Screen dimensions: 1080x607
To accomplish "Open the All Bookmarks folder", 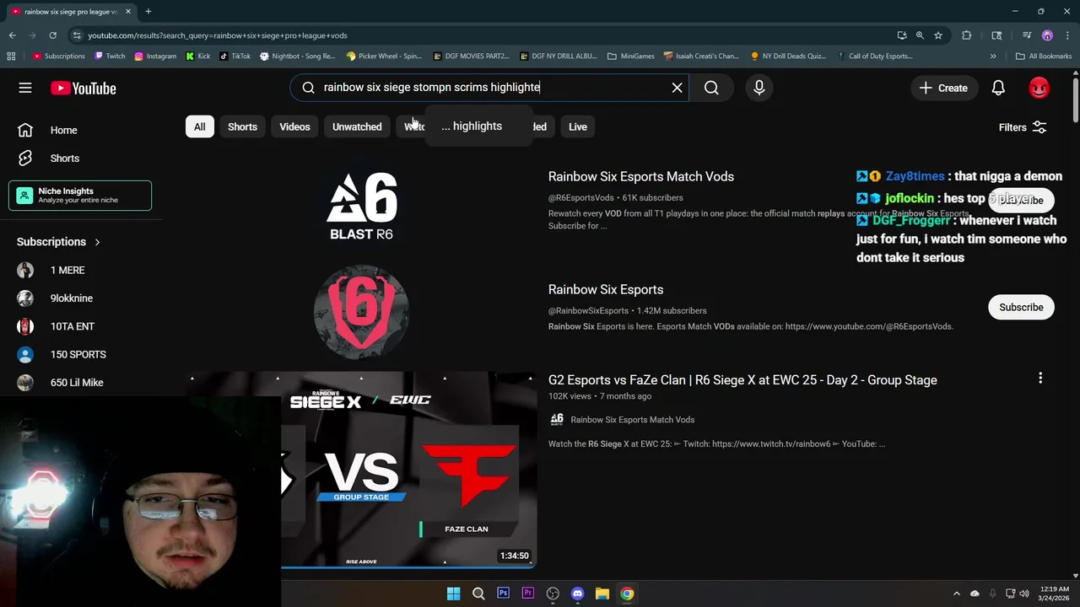I will [x=1044, y=56].
